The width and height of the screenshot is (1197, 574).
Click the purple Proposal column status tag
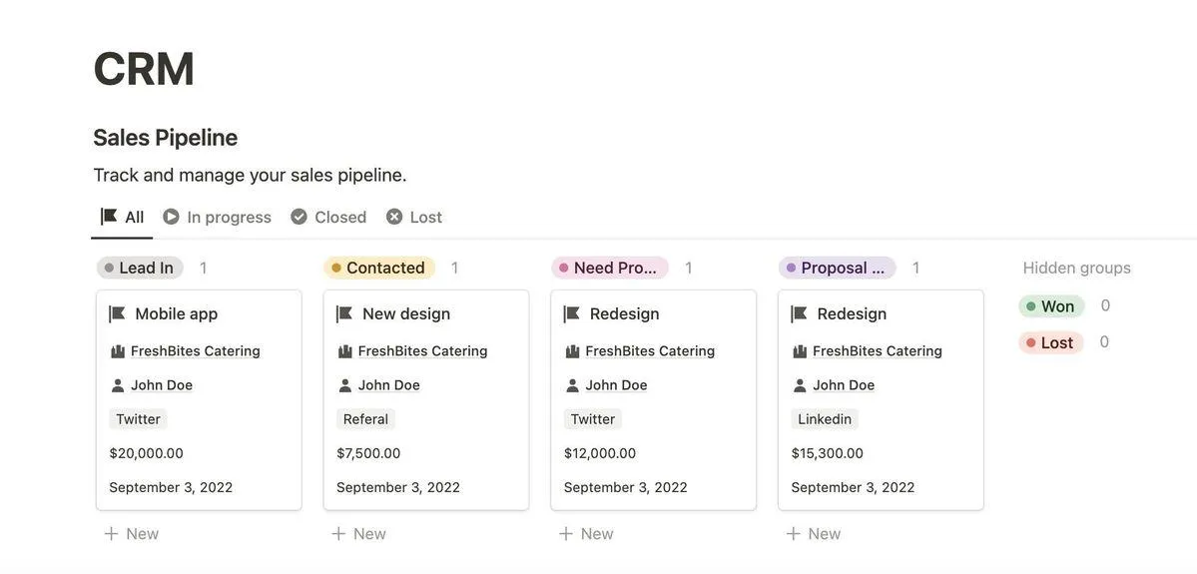click(x=837, y=268)
